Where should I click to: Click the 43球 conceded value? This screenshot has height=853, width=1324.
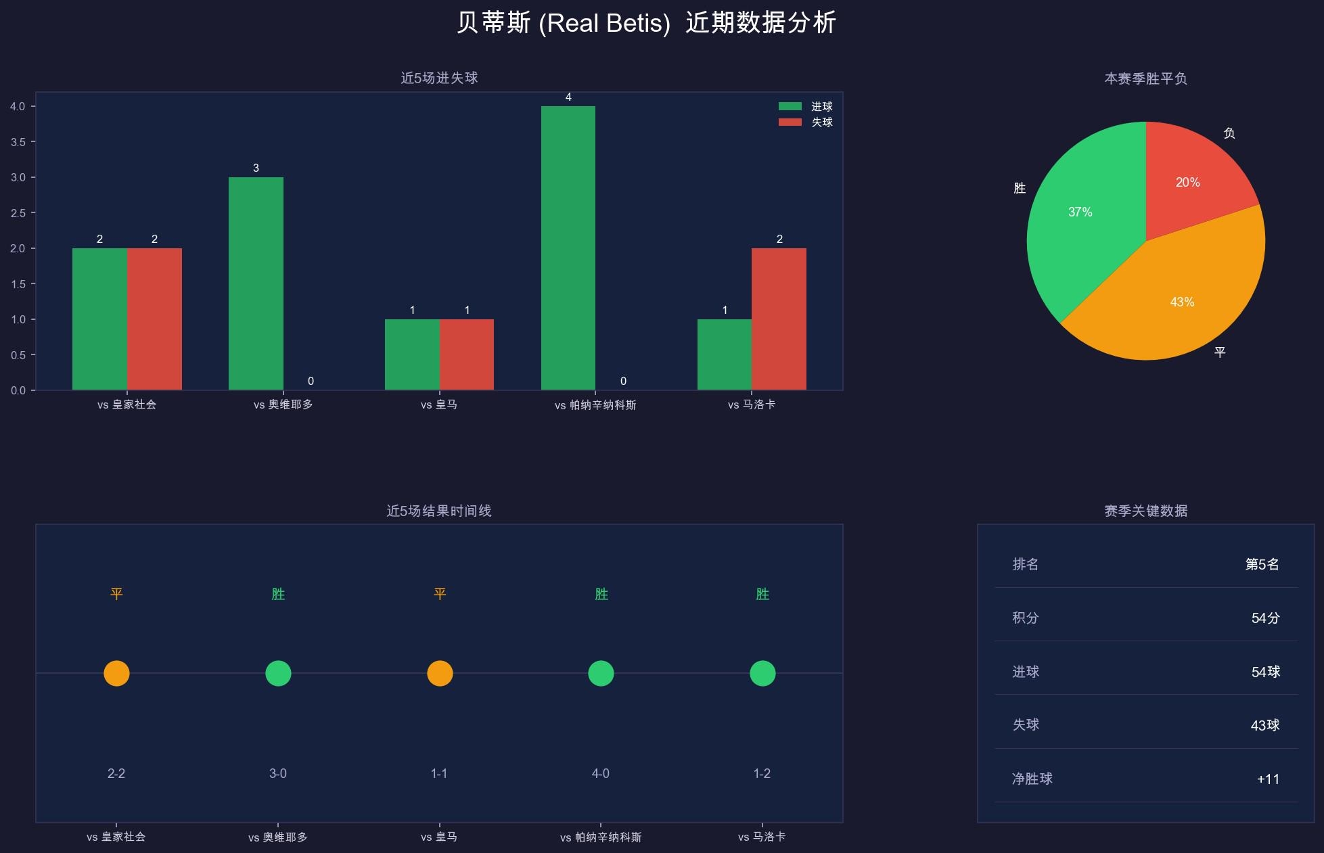point(1265,725)
